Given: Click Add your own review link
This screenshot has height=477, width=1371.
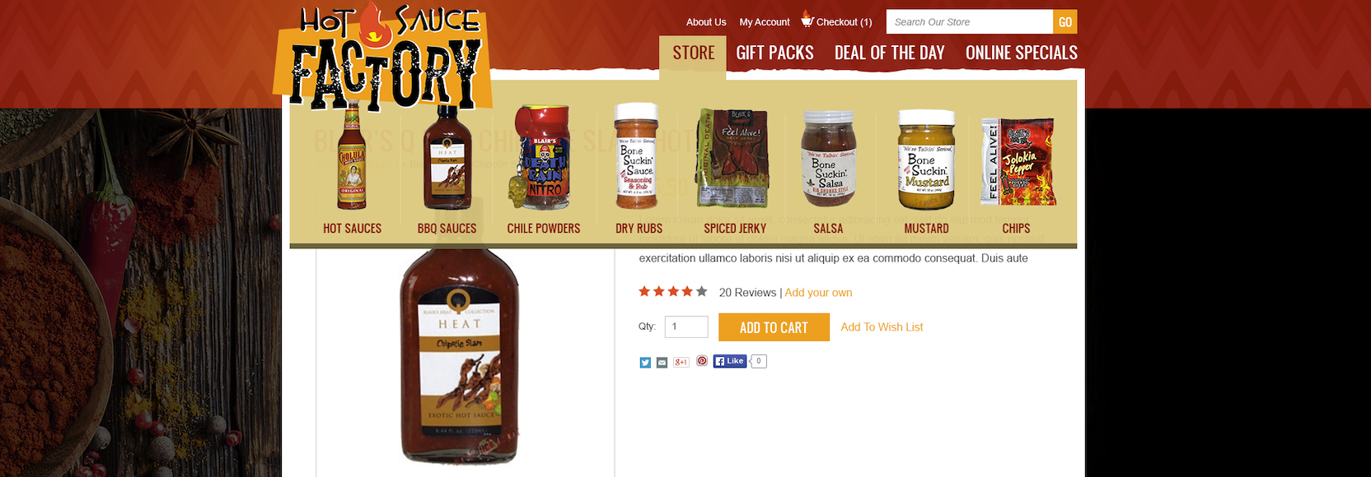Looking at the screenshot, I should [818, 293].
